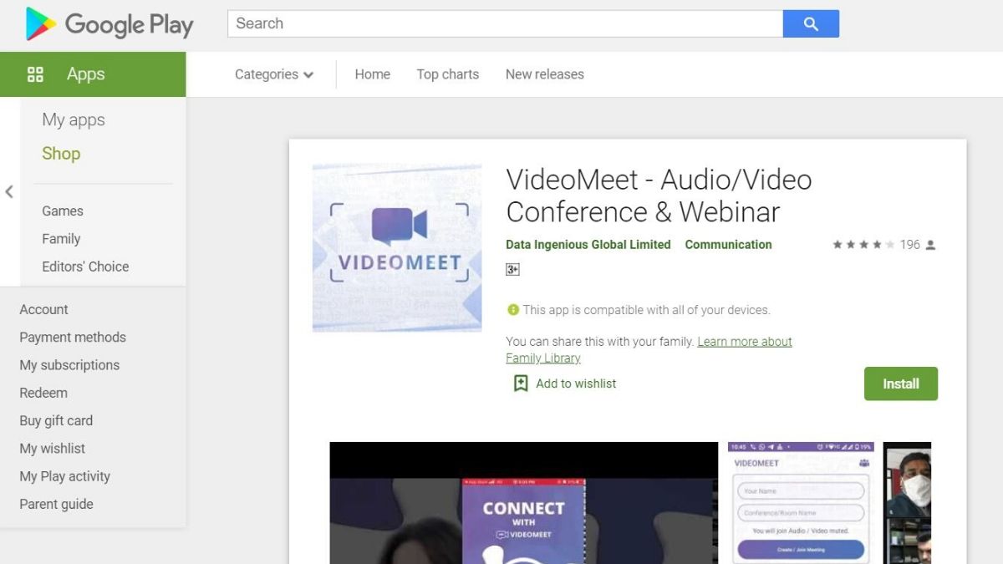
Task: Follow Learn more about Family Library link
Action: [x=744, y=342]
